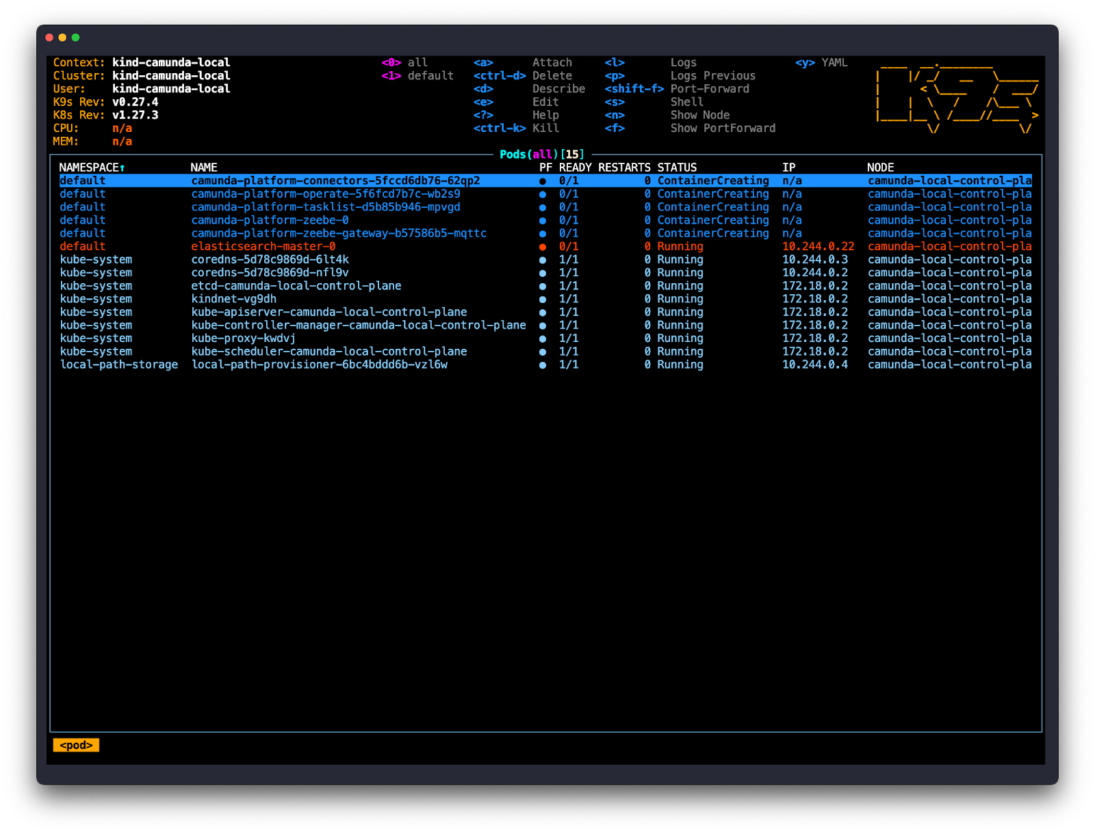
Task: Click the NAMESPACE sort arrow header
Action: [92, 168]
